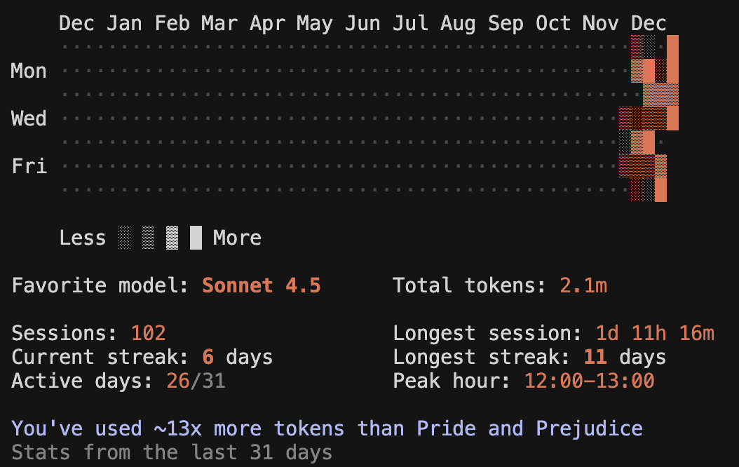
Task: Click the Wed row label
Action: click(x=29, y=119)
